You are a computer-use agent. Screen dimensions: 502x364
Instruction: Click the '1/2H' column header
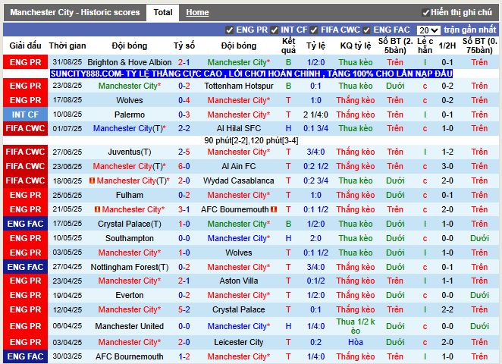pos(447,45)
